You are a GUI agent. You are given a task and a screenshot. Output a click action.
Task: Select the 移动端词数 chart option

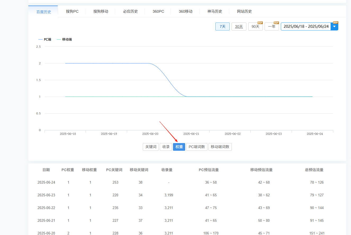coord(220,147)
